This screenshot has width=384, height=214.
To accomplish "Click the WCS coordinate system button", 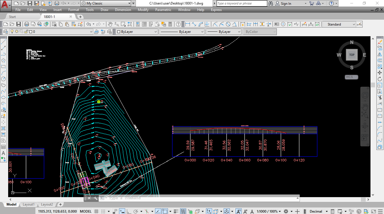I will click(352, 77).
